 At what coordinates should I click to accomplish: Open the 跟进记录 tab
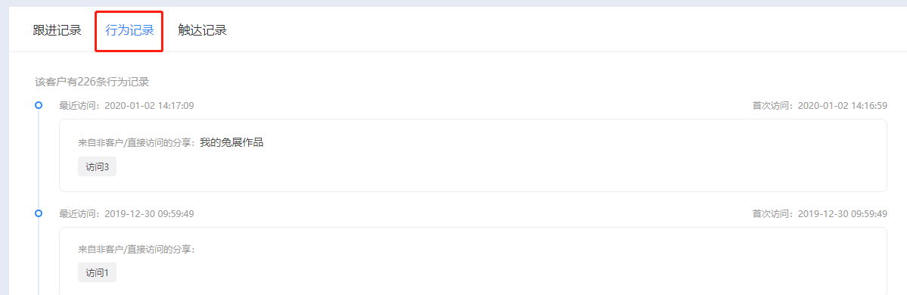click(x=57, y=31)
